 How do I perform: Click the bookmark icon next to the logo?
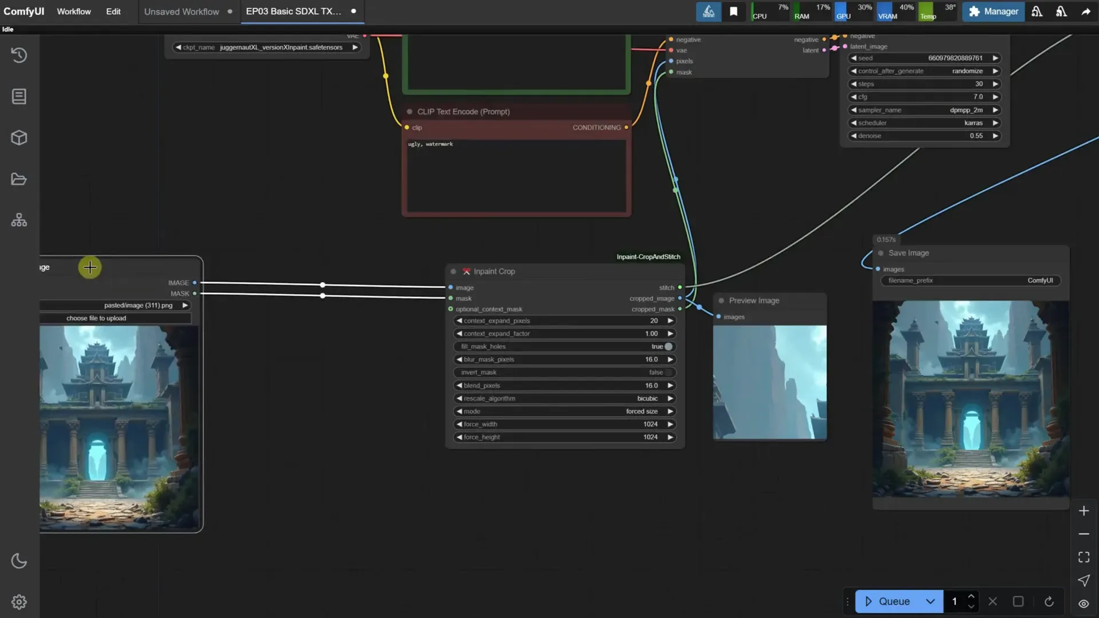pos(734,11)
